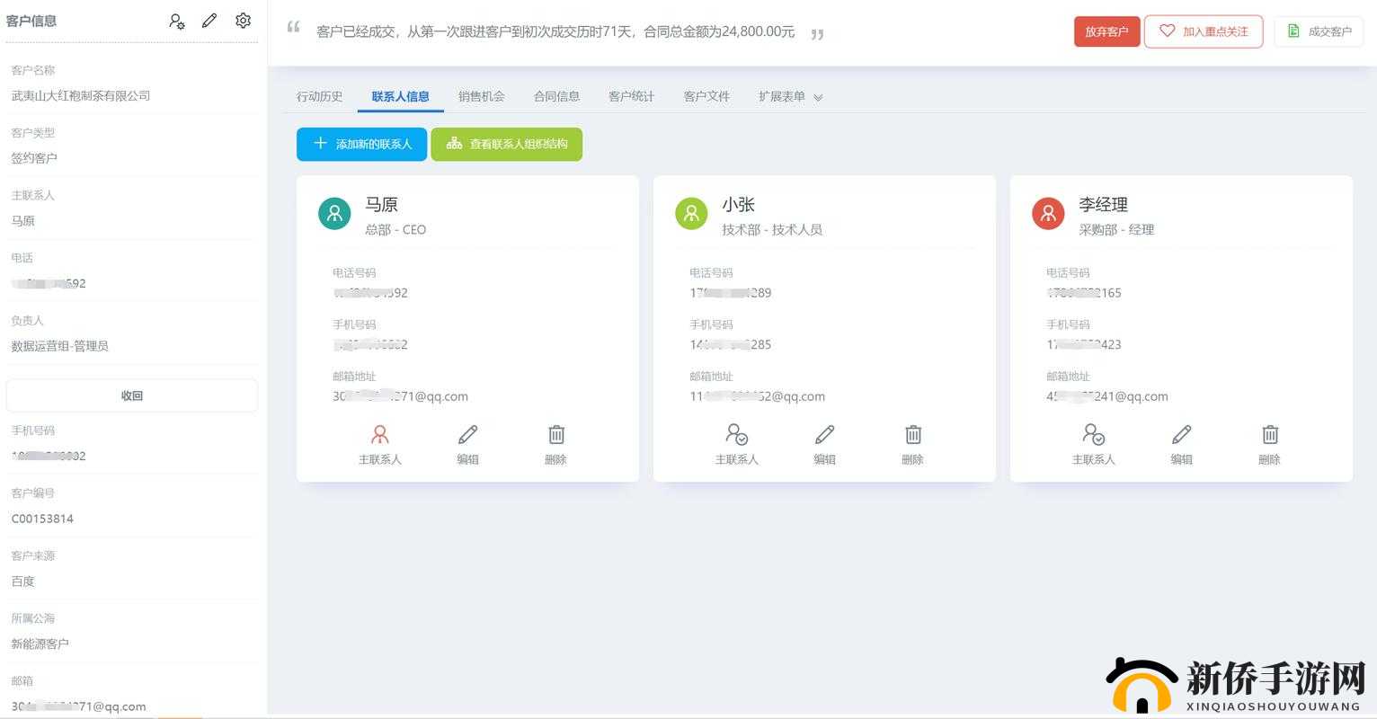Click the 查看联系人组织结构 green button
Image resolution: width=1377 pixels, height=719 pixels.
[x=507, y=144]
